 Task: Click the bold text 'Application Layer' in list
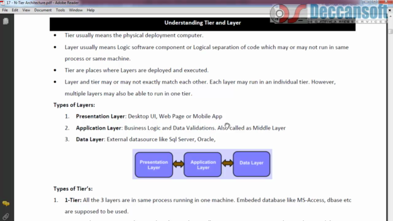pos(98,128)
